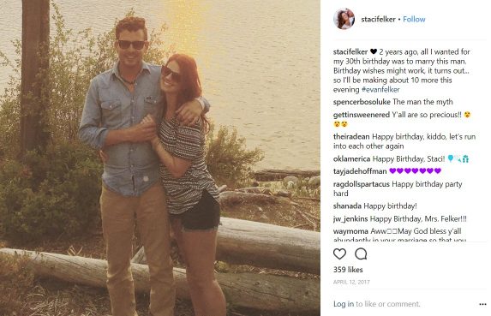Log in to like or comment
The image size is (491, 316).
pos(344,304)
